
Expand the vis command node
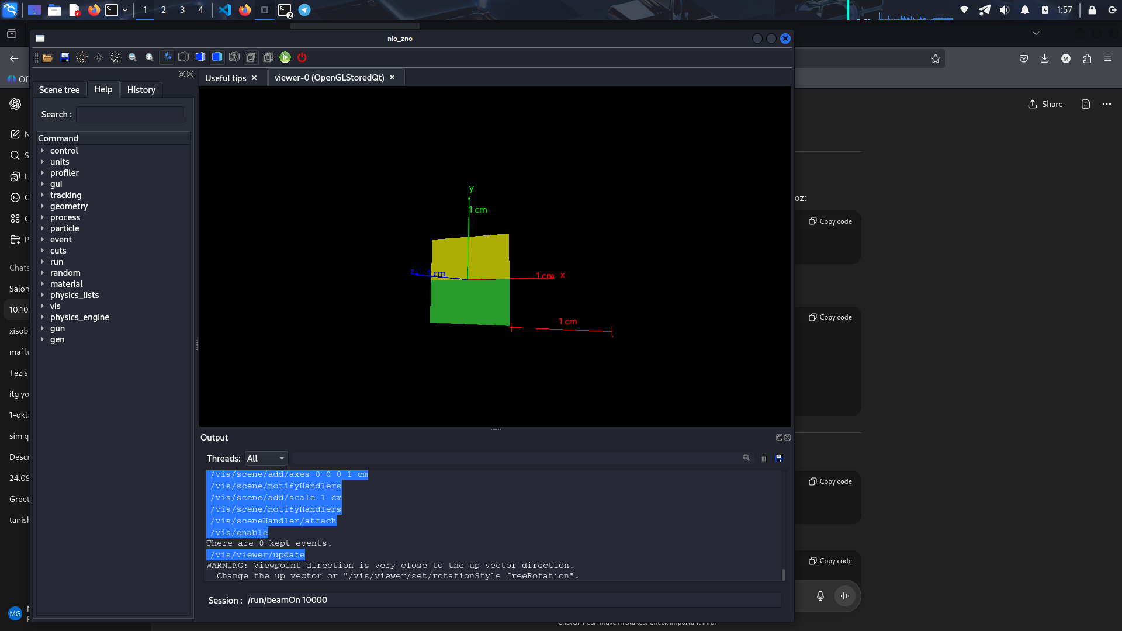pos(43,306)
